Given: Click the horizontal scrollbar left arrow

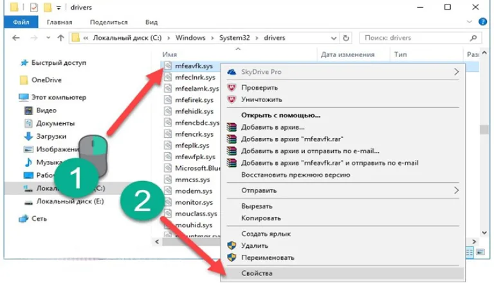Looking at the screenshot, I should click(x=157, y=242).
